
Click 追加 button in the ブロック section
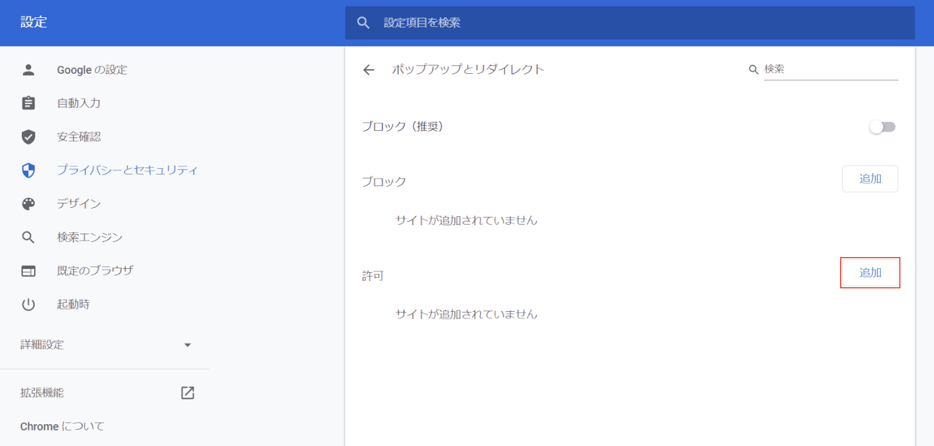click(870, 179)
